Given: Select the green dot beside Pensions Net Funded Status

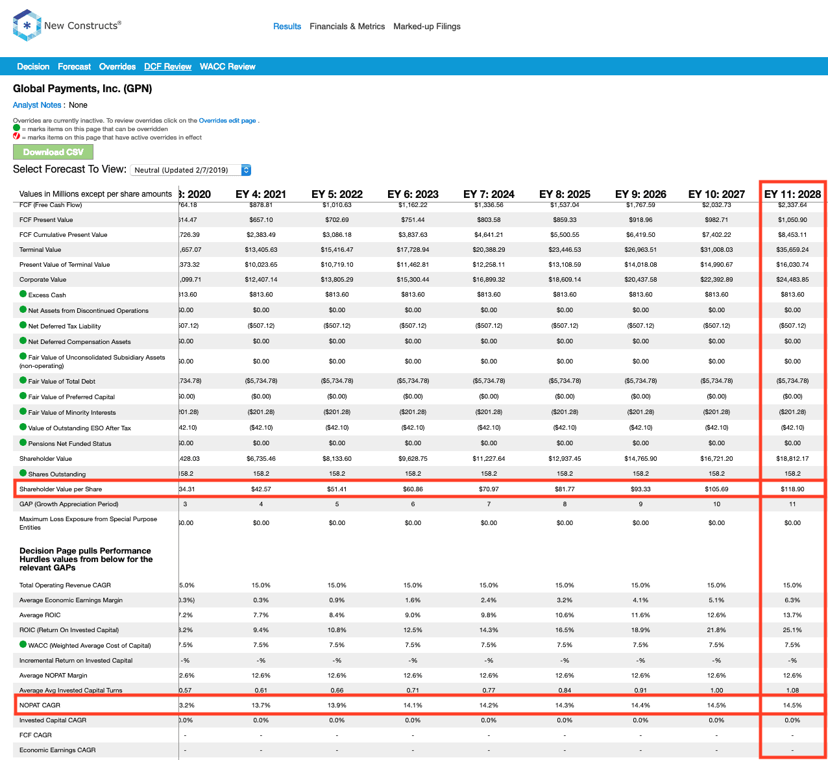Looking at the screenshot, I should [x=23, y=443].
